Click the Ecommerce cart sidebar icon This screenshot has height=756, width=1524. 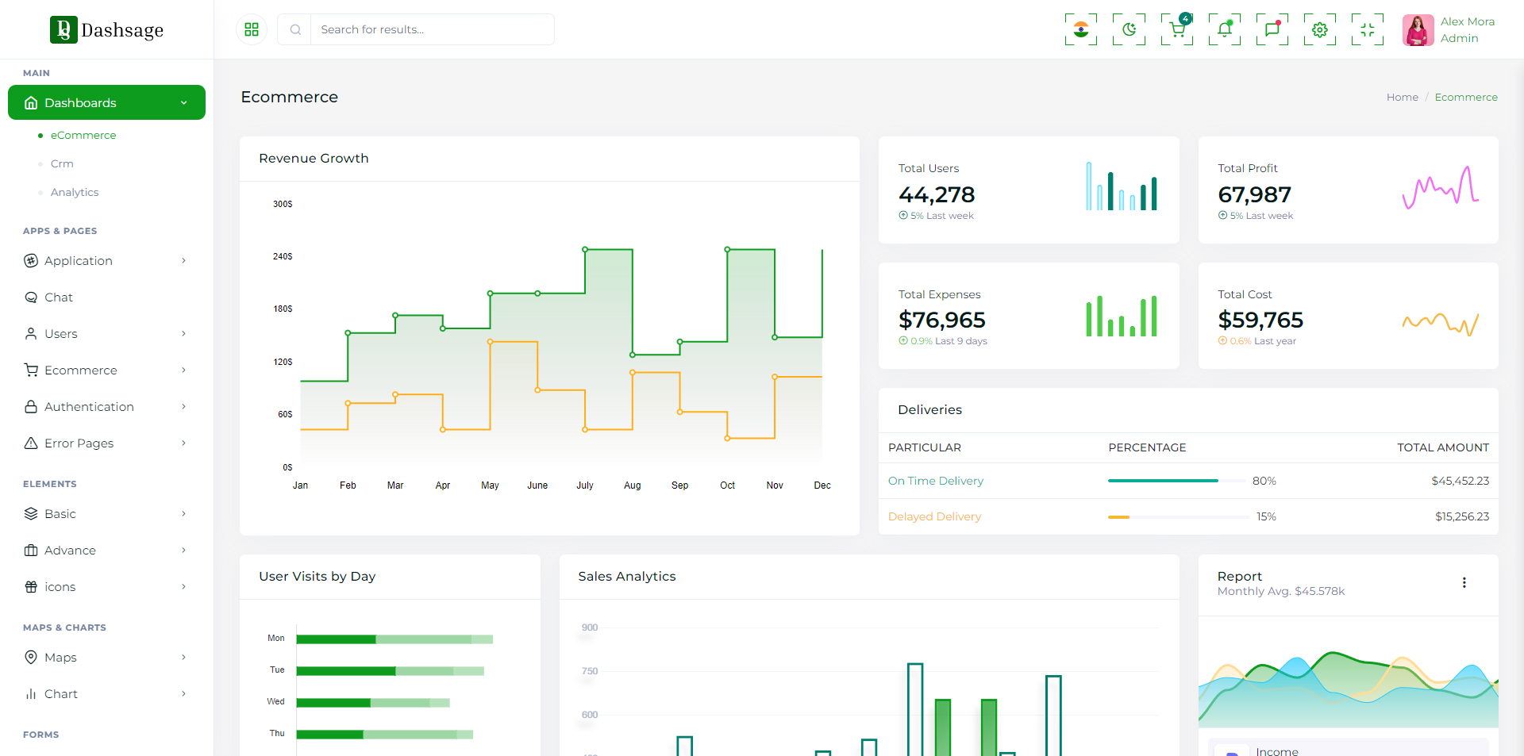[31, 370]
